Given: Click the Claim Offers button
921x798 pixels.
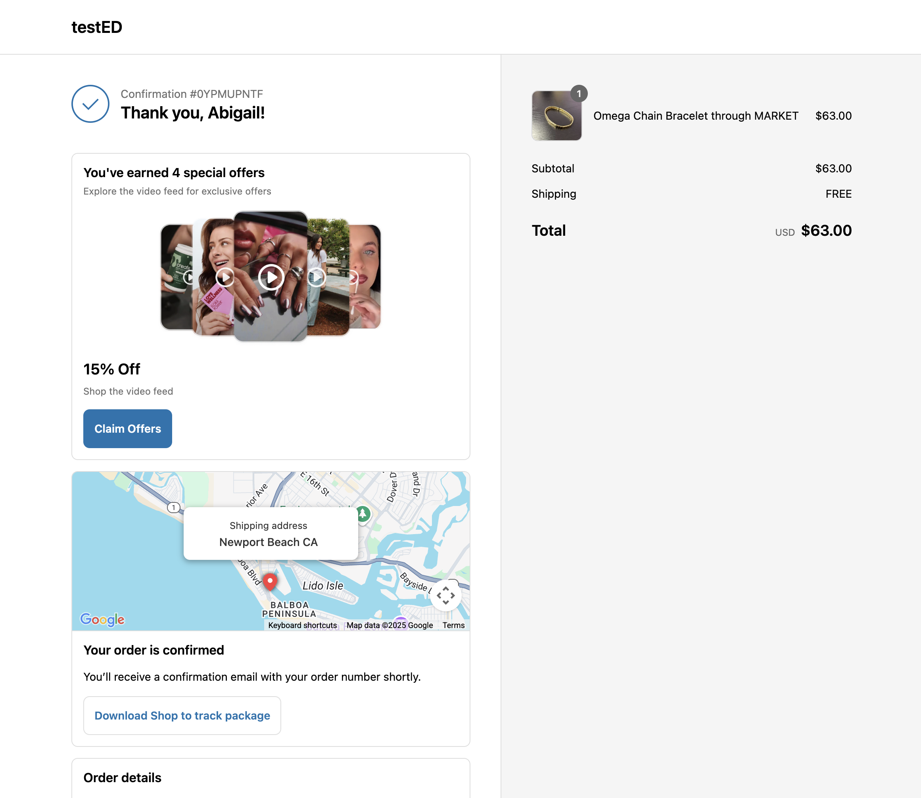Looking at the screenshot, I should tap(127, 428).
